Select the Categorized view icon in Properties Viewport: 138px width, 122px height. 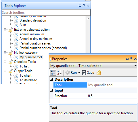(x=53, y=73)
